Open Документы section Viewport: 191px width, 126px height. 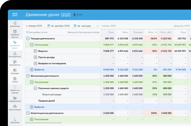pos(15,63)
